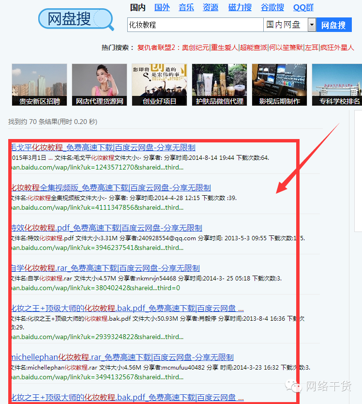362x404 pixels.
Task: Click green URL with uk=2939324822
Action: (98, 337)
